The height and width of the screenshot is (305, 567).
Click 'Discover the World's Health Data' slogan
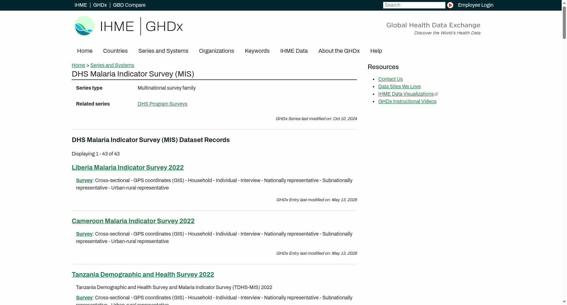point(447,33)
